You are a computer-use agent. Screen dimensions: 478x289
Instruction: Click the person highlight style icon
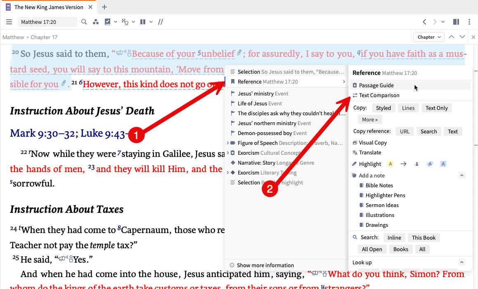(417, 164)
